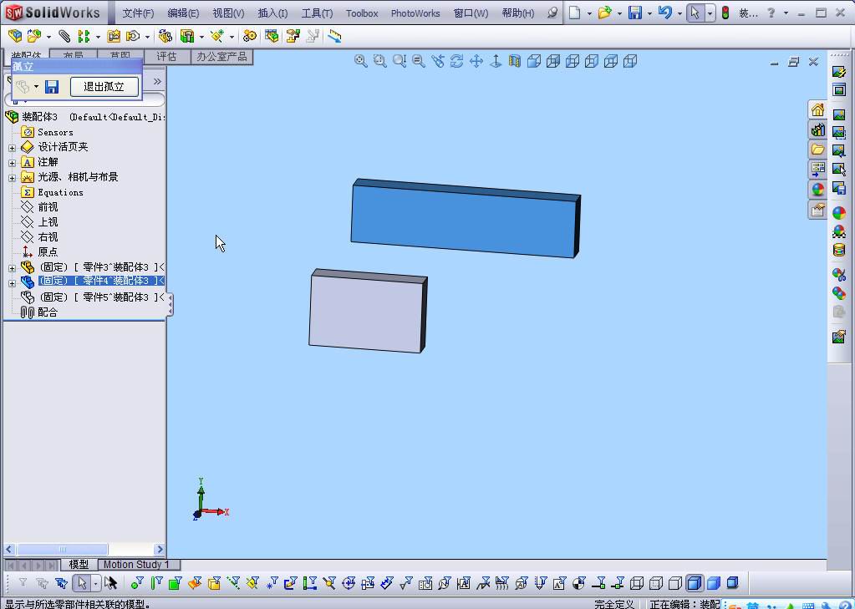Expand the 零件4^装配体3 component node

(12, 283)
